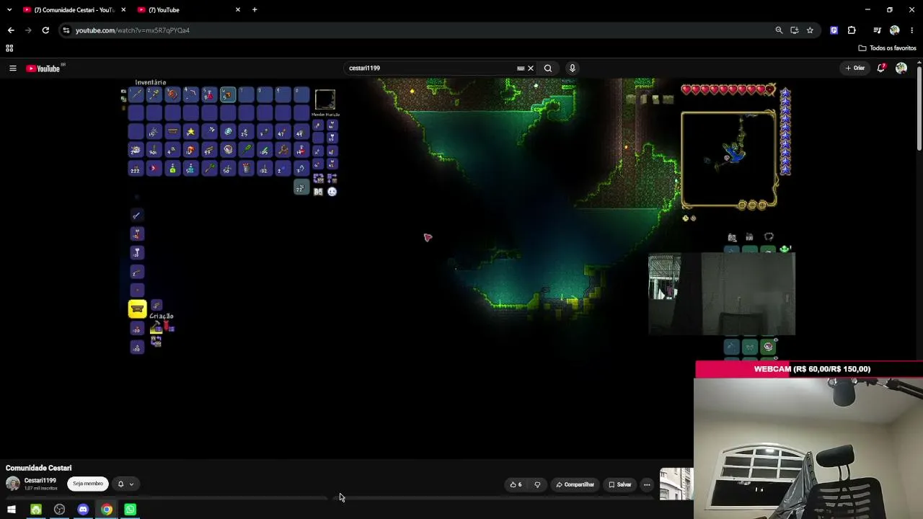
Task: Open the green Android app on taskbar
Action: pos(35,510)
